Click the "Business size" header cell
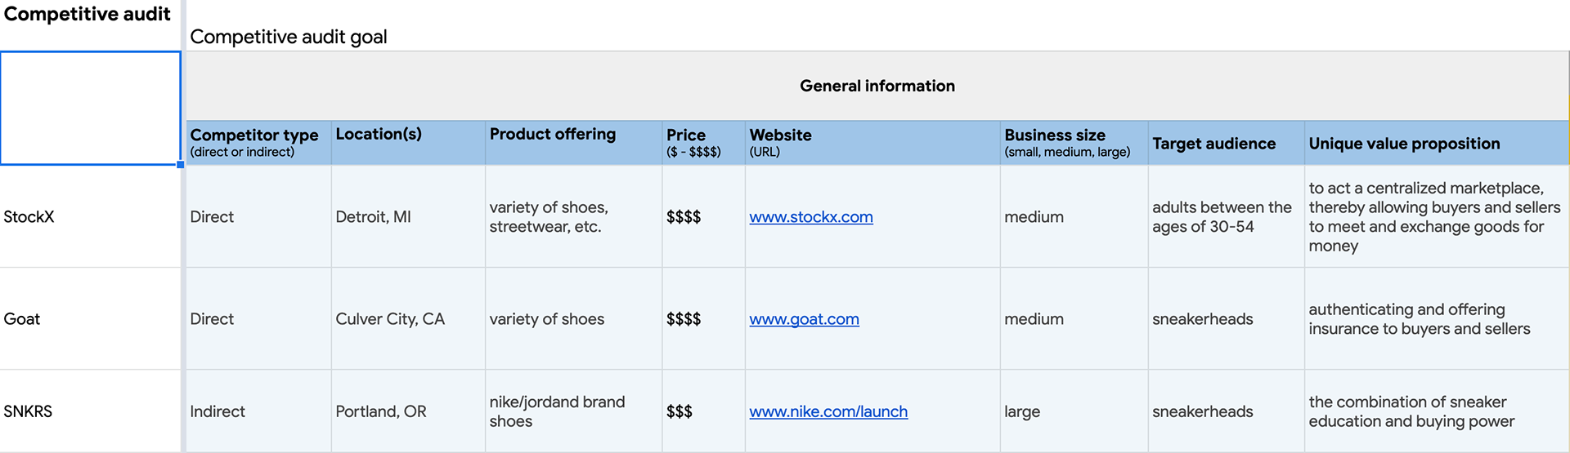The width and height of the screenshot is (1570, 453). coord(1073,143)
